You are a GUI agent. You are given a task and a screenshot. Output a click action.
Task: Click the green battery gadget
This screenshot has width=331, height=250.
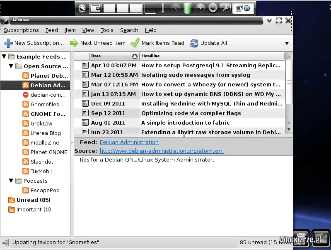coord(188,8)
